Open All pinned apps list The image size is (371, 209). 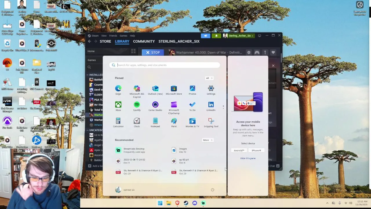point(209,78)
